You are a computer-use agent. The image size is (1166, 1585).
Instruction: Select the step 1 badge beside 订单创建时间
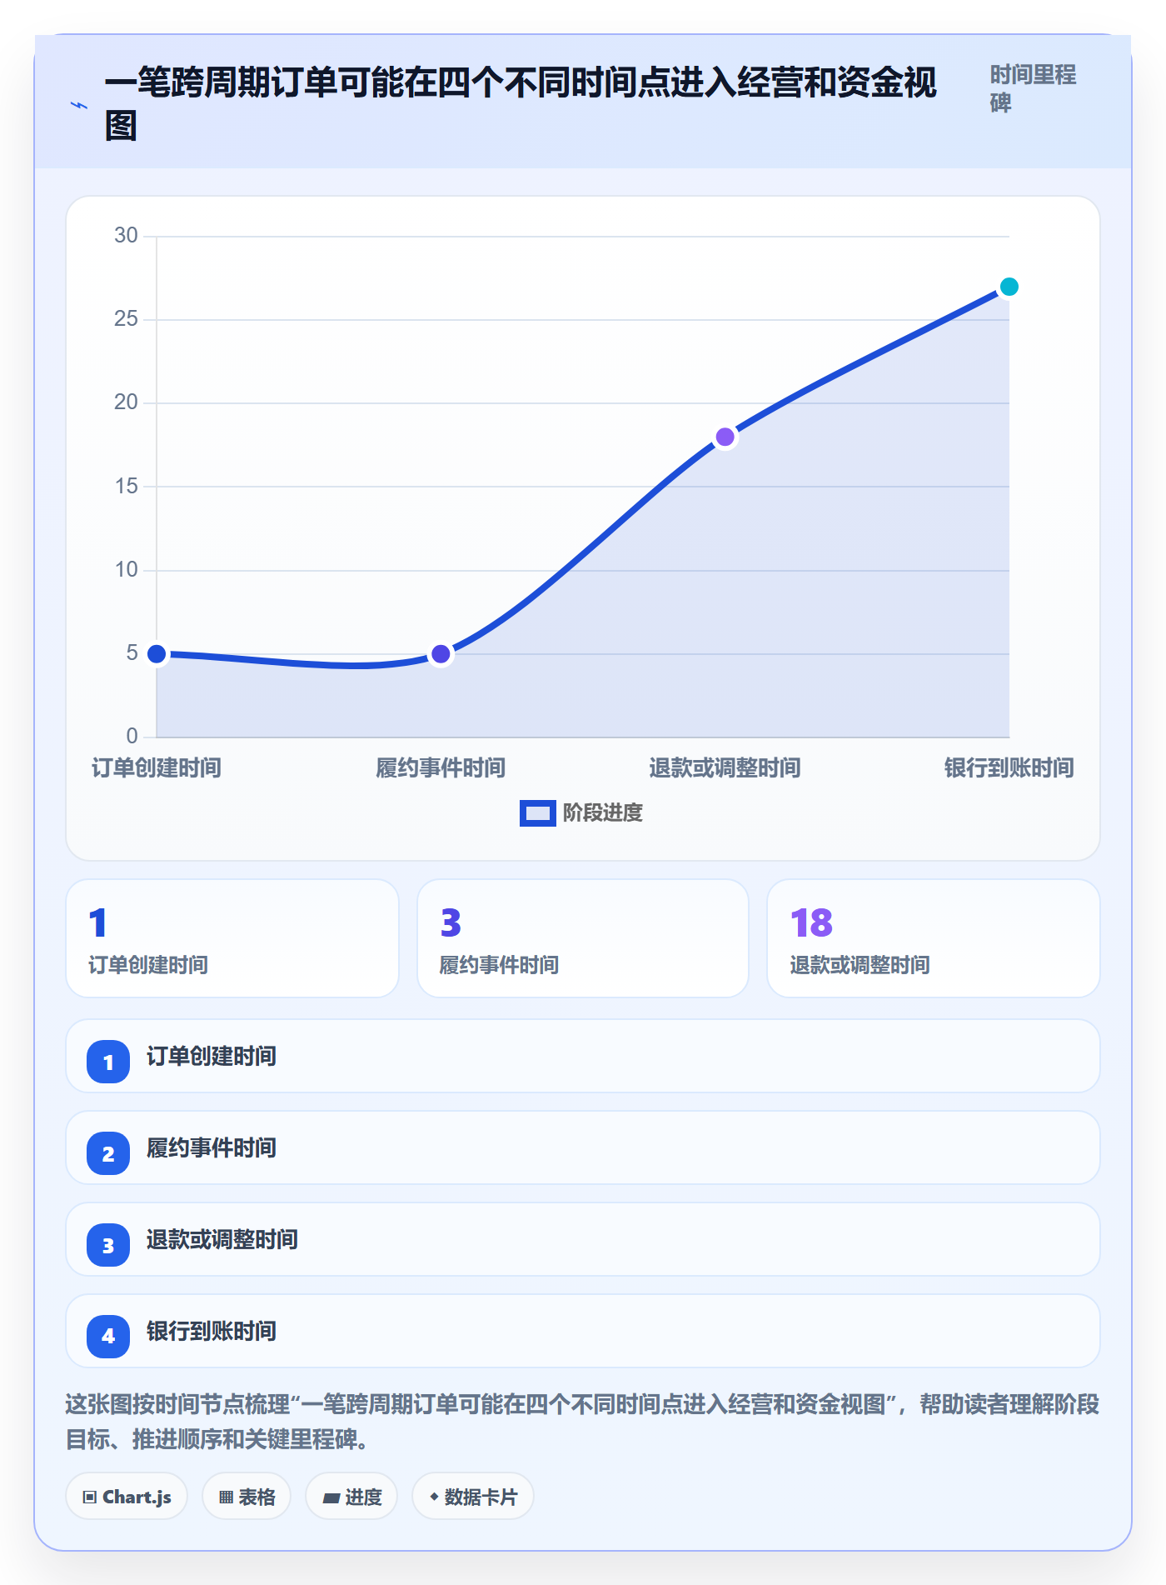(108, 1062)
